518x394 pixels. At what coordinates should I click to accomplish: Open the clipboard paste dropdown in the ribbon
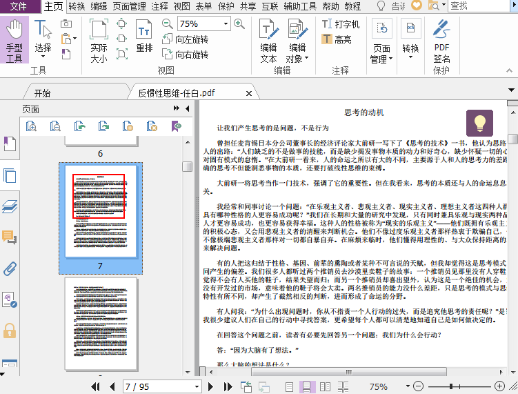click(x=75, y=39)
